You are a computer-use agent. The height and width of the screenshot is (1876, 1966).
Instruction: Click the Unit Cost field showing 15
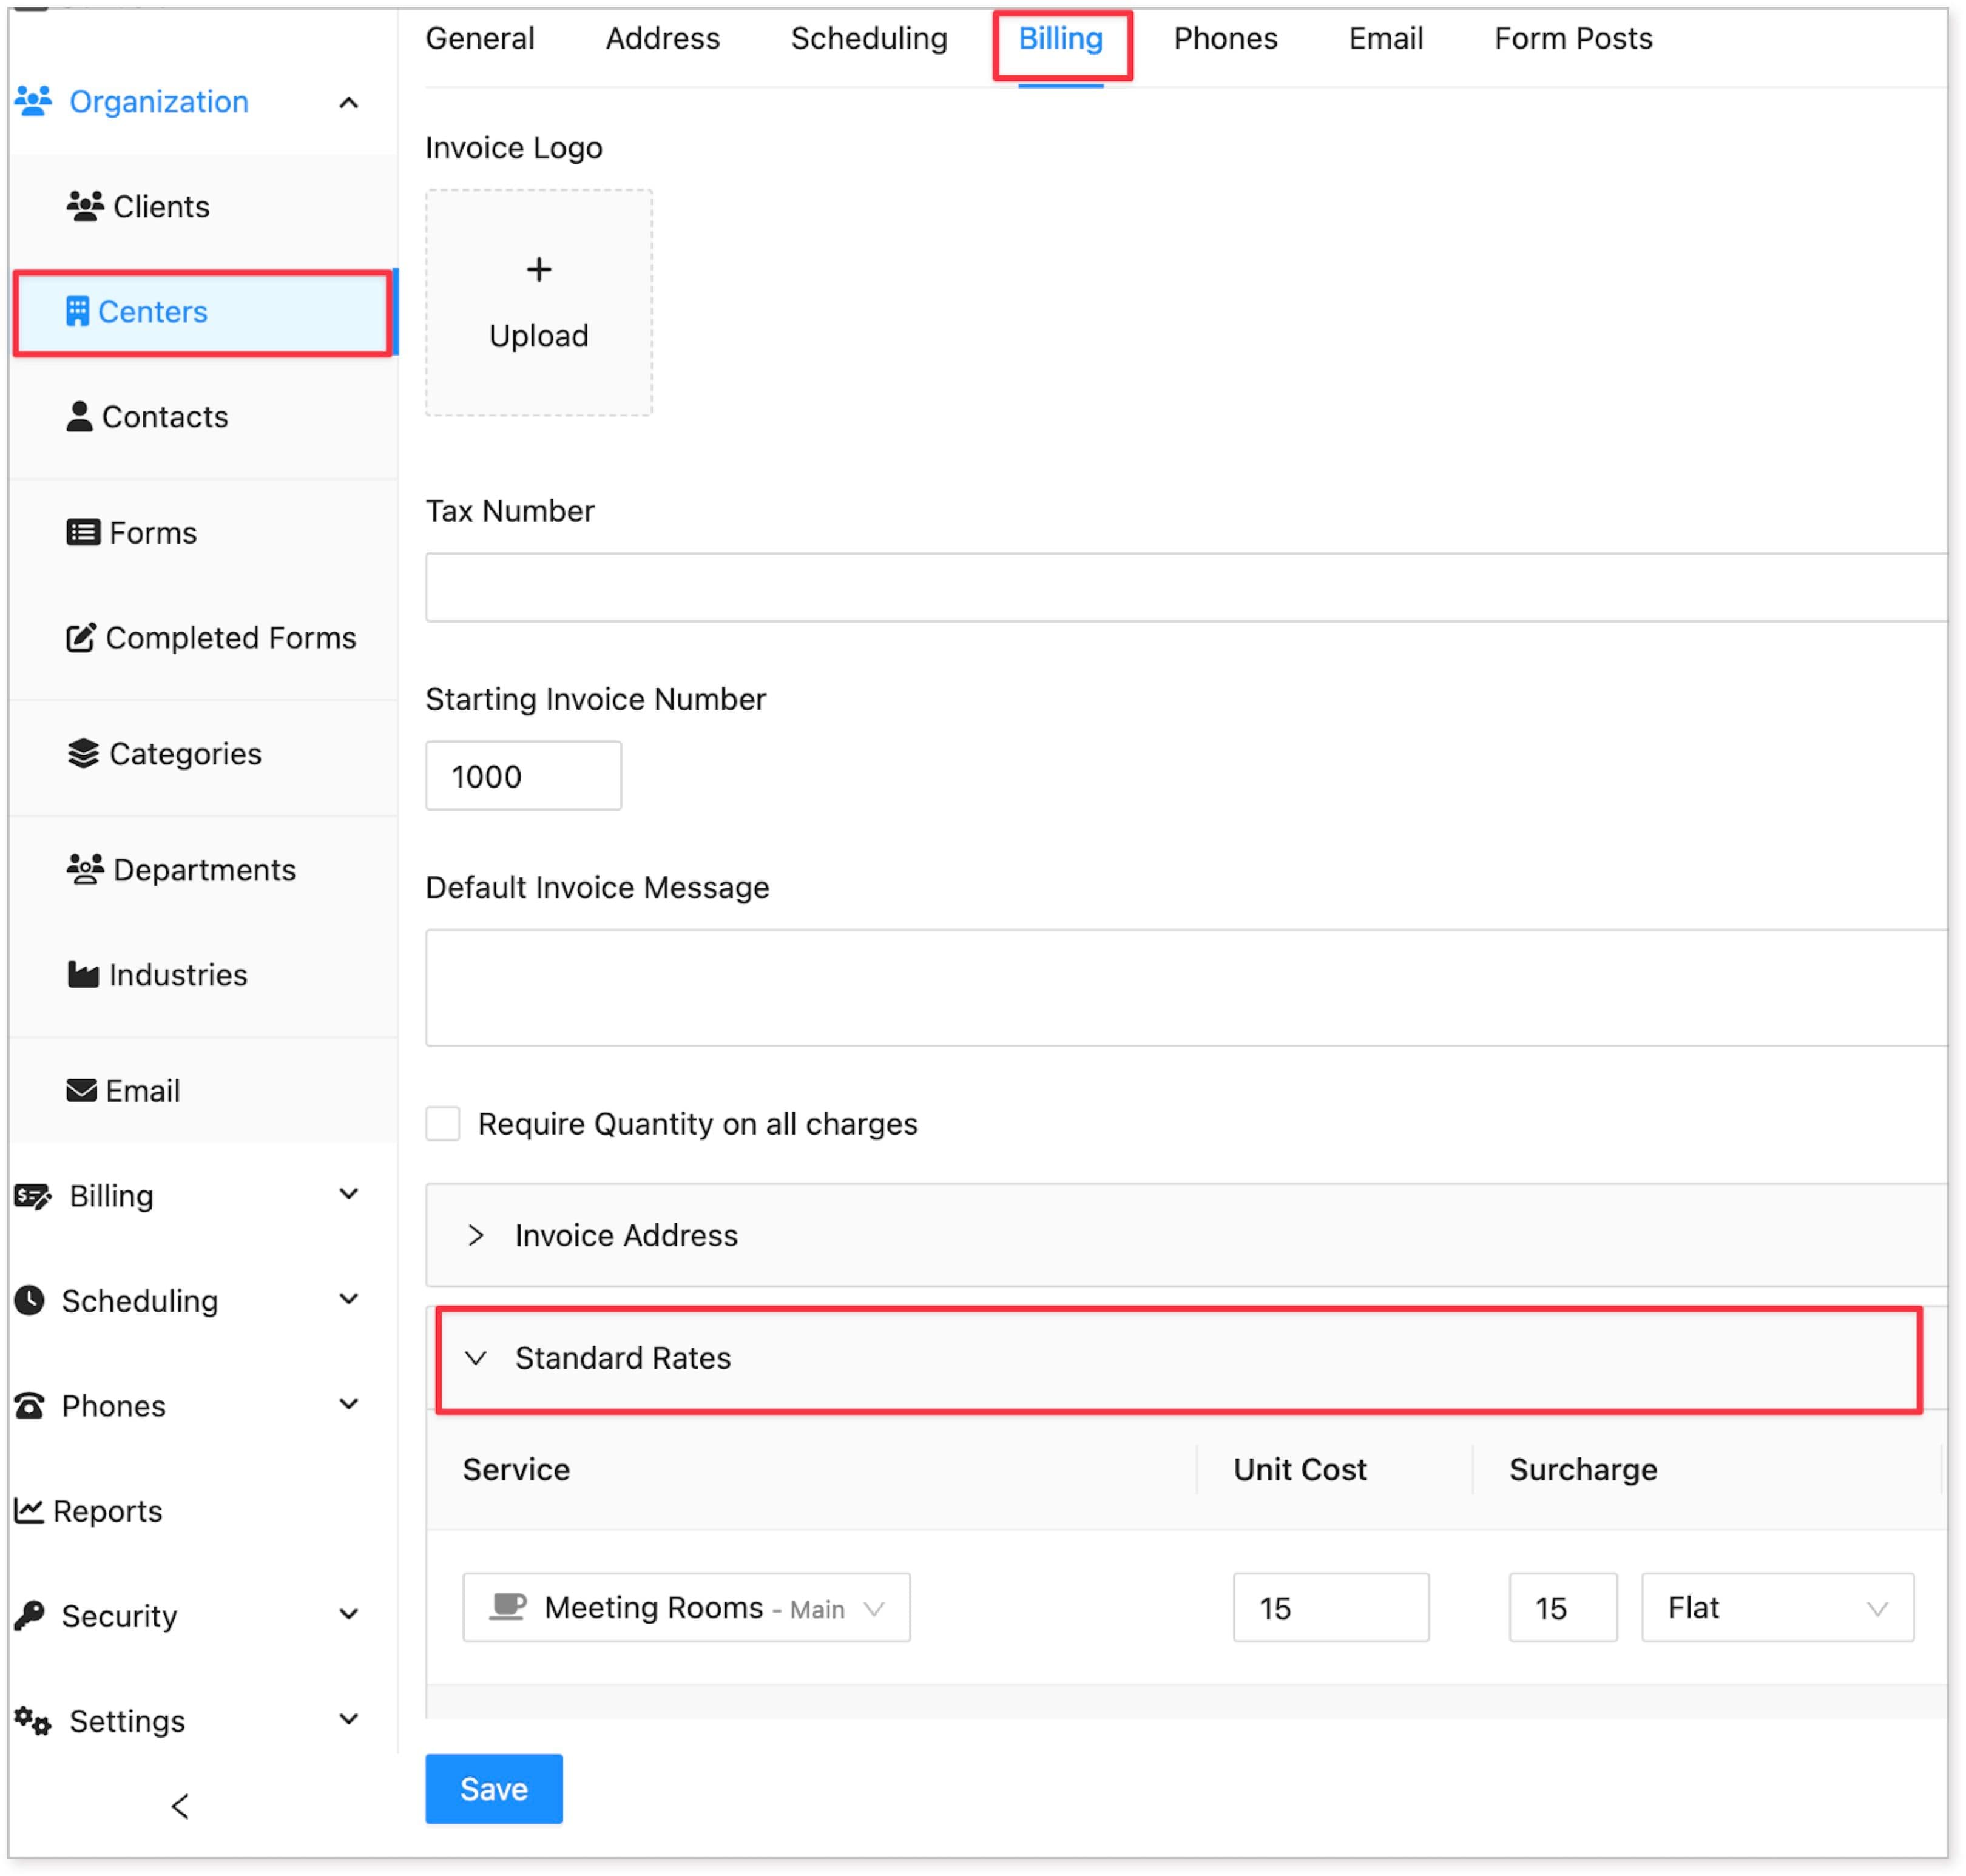[1330, 1607]
